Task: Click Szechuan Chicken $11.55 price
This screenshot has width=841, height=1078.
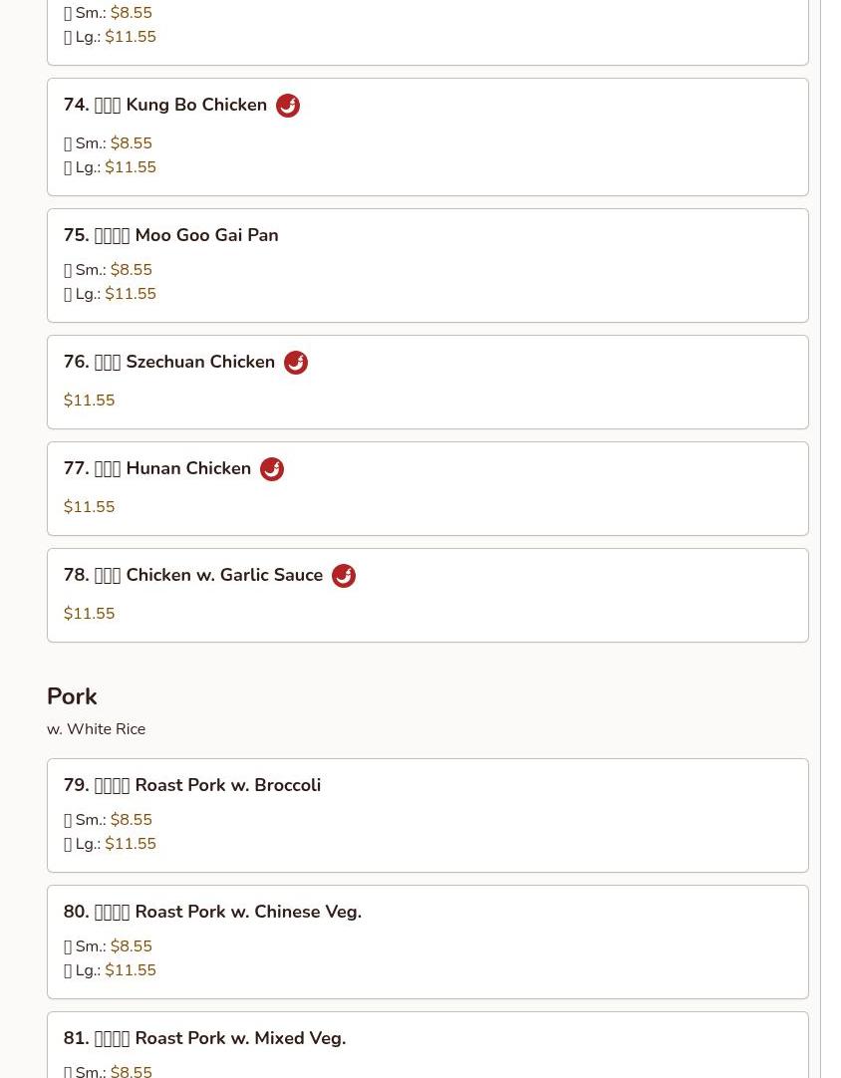Action: [90, 401]
